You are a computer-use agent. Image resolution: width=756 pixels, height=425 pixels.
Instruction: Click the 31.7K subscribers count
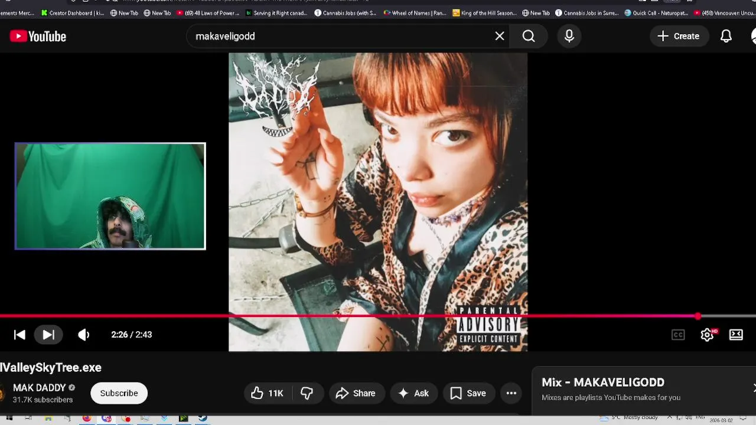coord(43,400)
